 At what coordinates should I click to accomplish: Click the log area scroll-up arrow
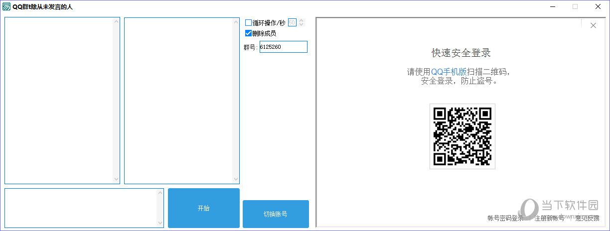point(160,193)
